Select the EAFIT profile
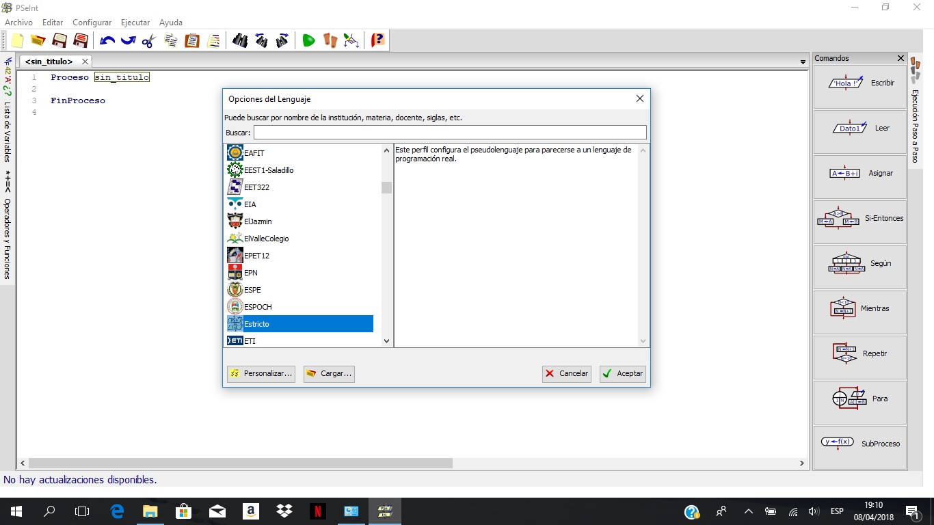Image resolution: width=934 pixels, height=525 pixels. [x=299, y=153]
